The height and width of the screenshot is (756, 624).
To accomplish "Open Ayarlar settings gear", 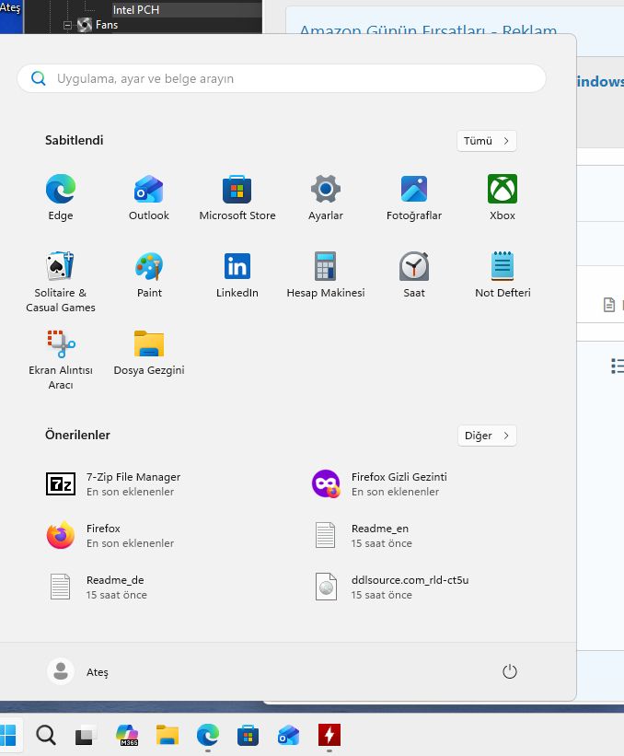I will tap(326, 197).
